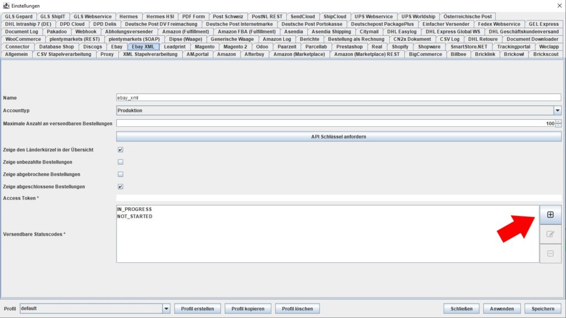Open the GEL Express tab
566x318 pixels.
544,24
